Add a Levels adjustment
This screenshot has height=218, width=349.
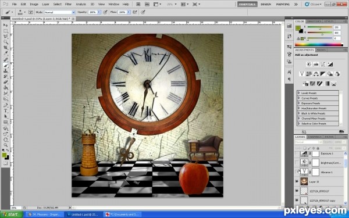316,65
